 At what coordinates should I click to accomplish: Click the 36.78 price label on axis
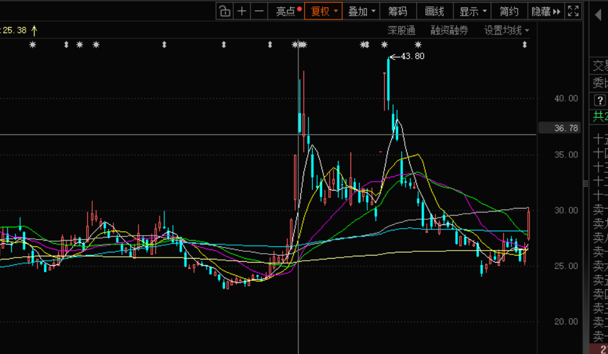point(566,128)
